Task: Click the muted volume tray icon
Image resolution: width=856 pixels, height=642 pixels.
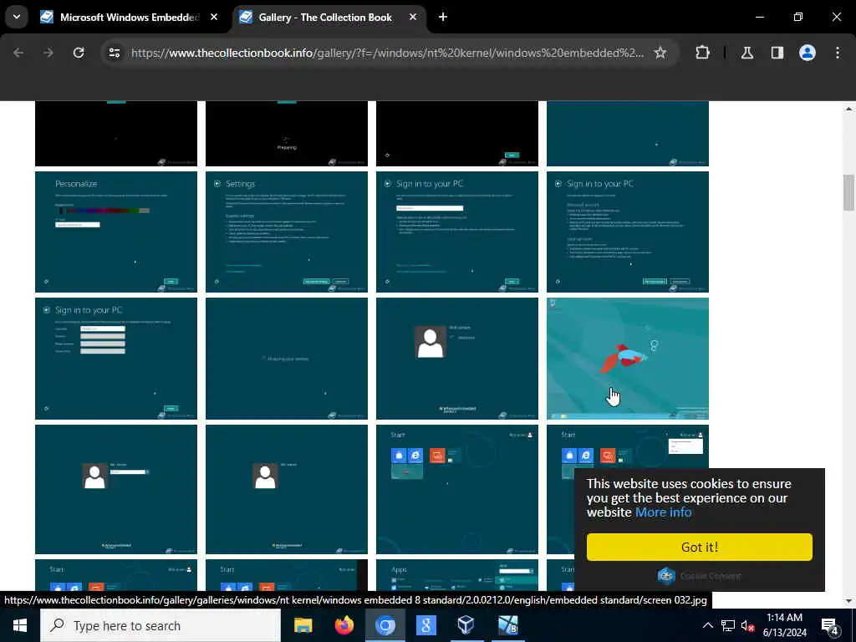Action: (747, 625)
